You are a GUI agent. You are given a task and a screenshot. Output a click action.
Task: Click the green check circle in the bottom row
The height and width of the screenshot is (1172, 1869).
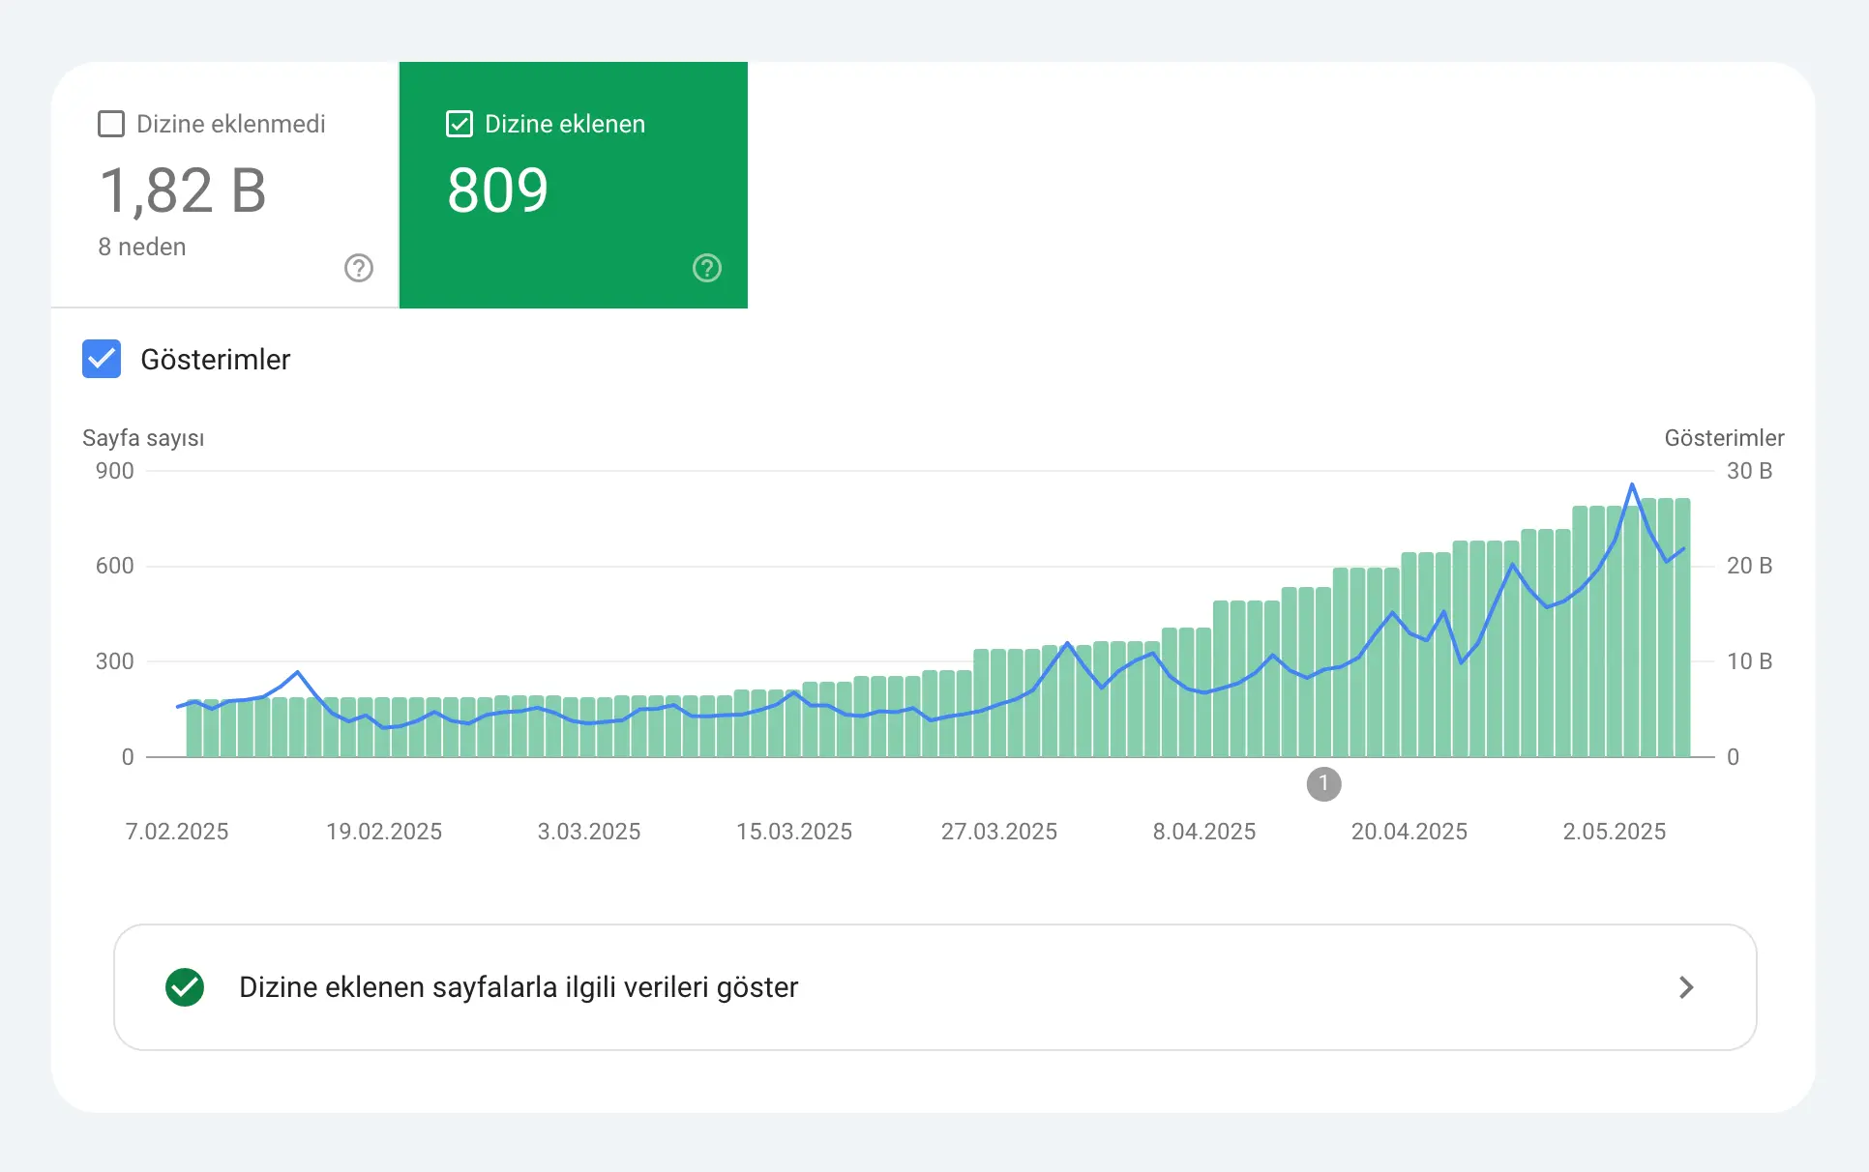coord(185,987)
